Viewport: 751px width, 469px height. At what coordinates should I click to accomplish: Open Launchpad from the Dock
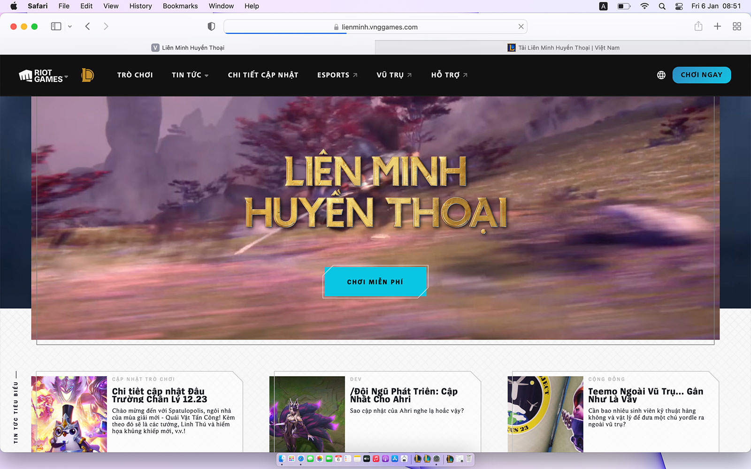(291, 459)
